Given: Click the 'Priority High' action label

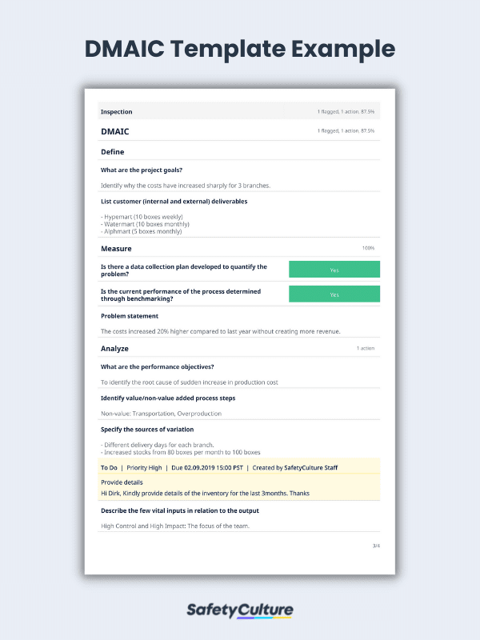Looking at the screenshot, I should click(x=144, y=468).
